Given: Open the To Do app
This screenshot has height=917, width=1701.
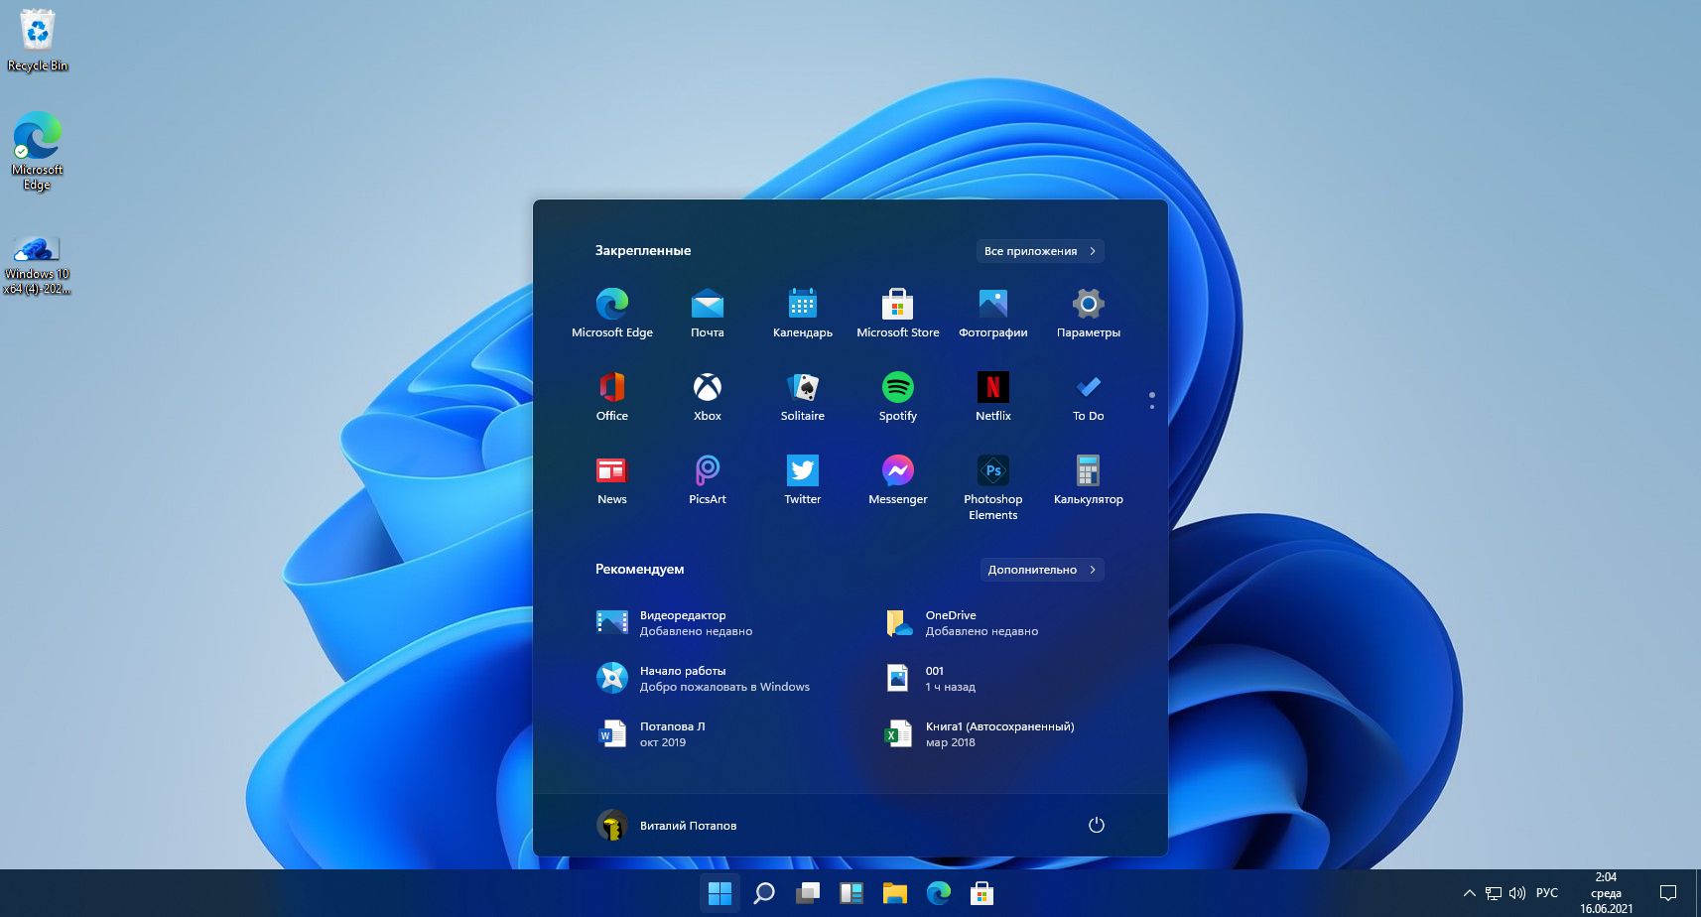Looking at the screenshot, I should (1089, 396).
